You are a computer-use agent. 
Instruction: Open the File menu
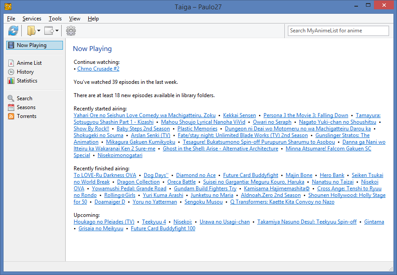11,19
